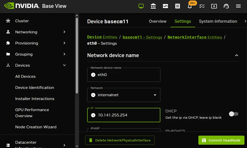Screen dimensions: 247x148
Task: Expand the Provisioning menu chevron
Action: tap(64, 43)
